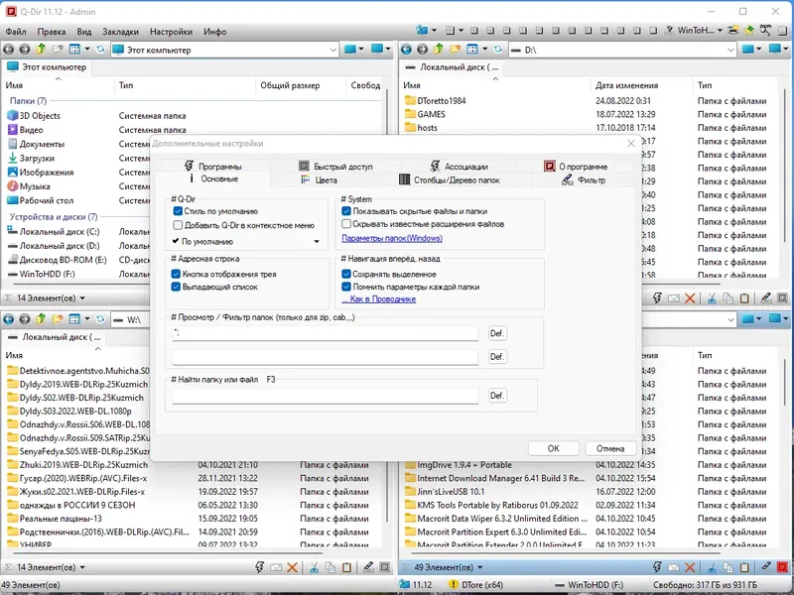Open view mode dropdown in top-left pane
The width and height of the screenshot is (794, 595).
click(x=87, y=49)
